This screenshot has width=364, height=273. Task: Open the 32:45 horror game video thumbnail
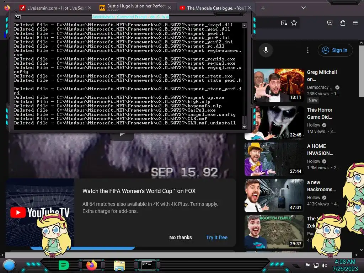[274, 123]
